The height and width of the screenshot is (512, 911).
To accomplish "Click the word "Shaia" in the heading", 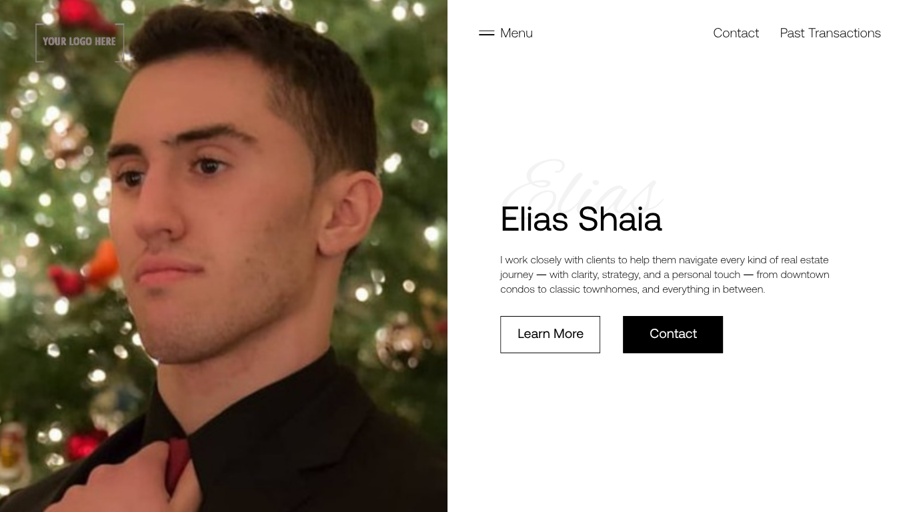I will (x=620, y=219).
